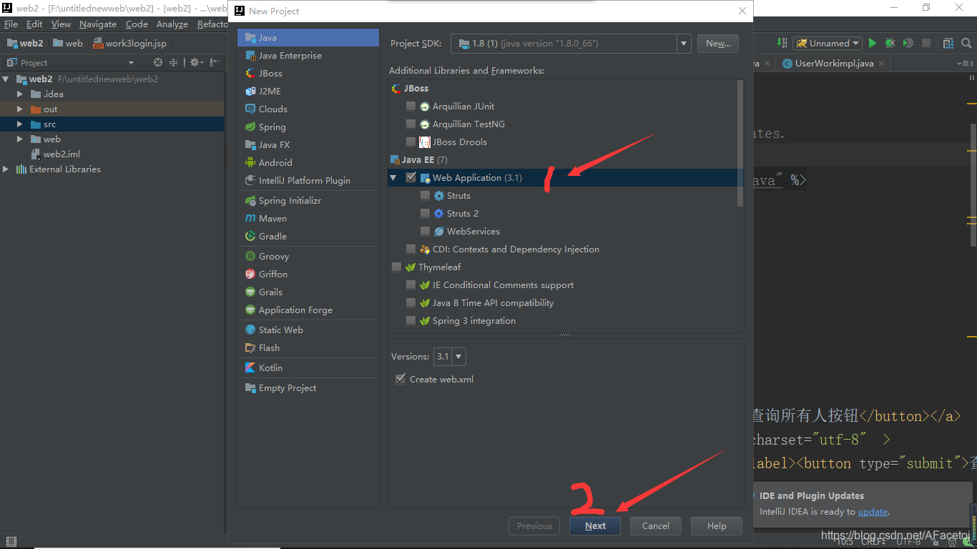The image size is (977, 549).
Task: Enable WebServices checkbox
Action: pyautogui.click(x=425, y=231)
